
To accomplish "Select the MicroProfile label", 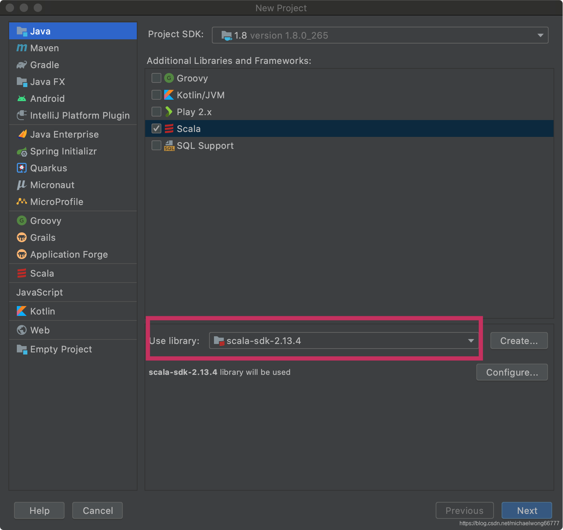I will coord(57,202).
